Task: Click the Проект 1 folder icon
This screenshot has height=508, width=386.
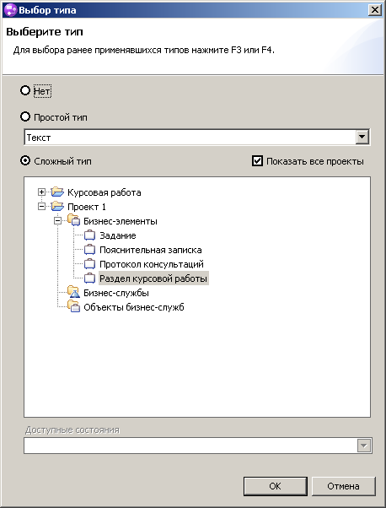Action: [57, 206]
